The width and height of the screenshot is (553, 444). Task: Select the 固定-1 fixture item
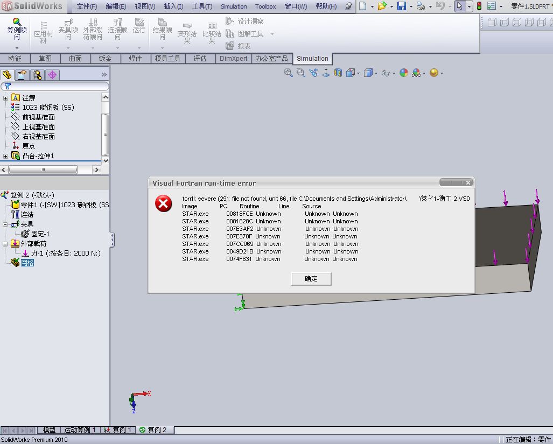(36, 234)
